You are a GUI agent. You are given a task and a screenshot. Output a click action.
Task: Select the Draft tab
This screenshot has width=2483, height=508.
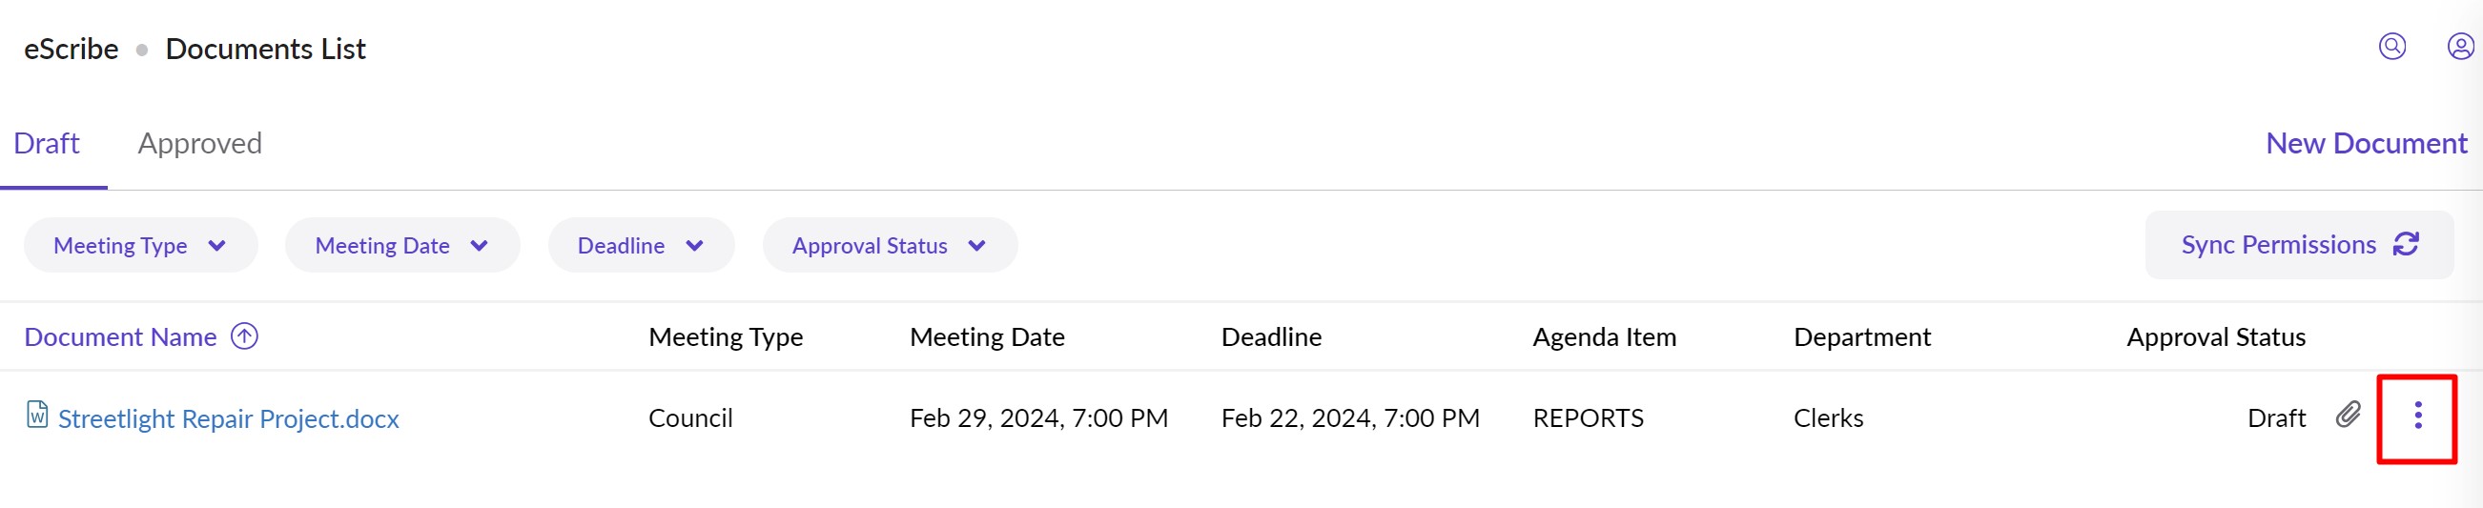pos(47,144)
